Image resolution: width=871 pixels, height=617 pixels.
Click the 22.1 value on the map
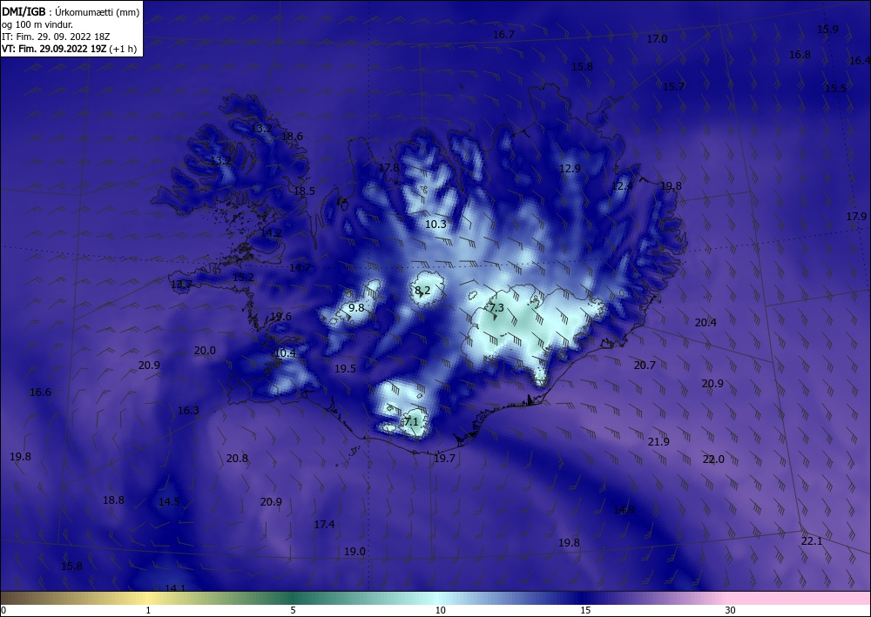(x=812, y=541)
